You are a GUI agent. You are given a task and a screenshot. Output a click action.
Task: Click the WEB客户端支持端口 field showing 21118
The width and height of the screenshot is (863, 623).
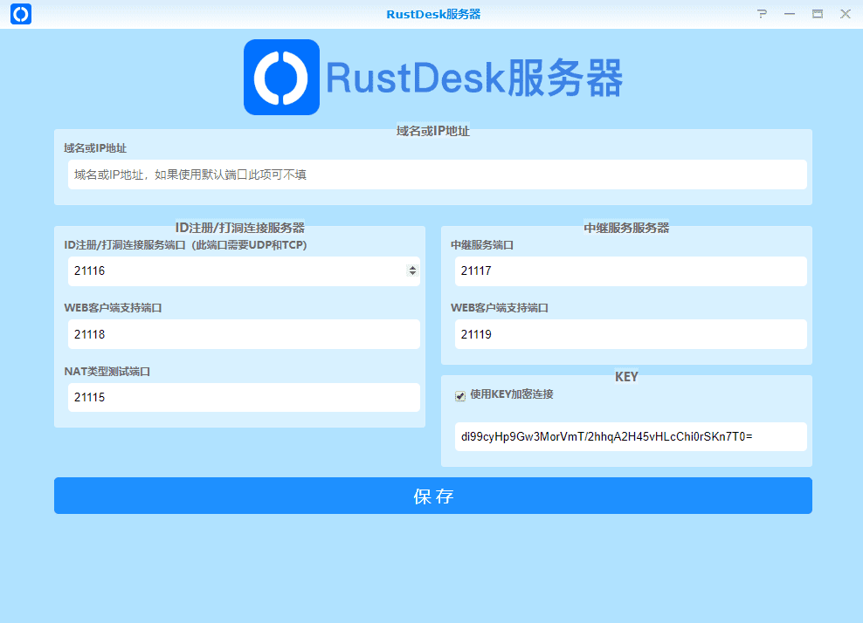[244, 334]
